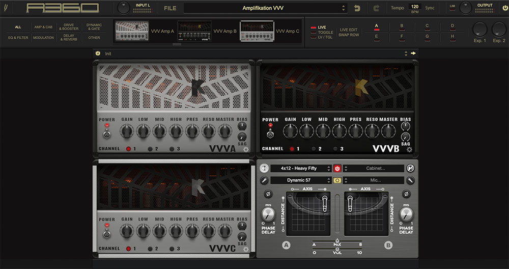
Task: Click the Exp. 1 knob
Action: click(x=480, y=29)
